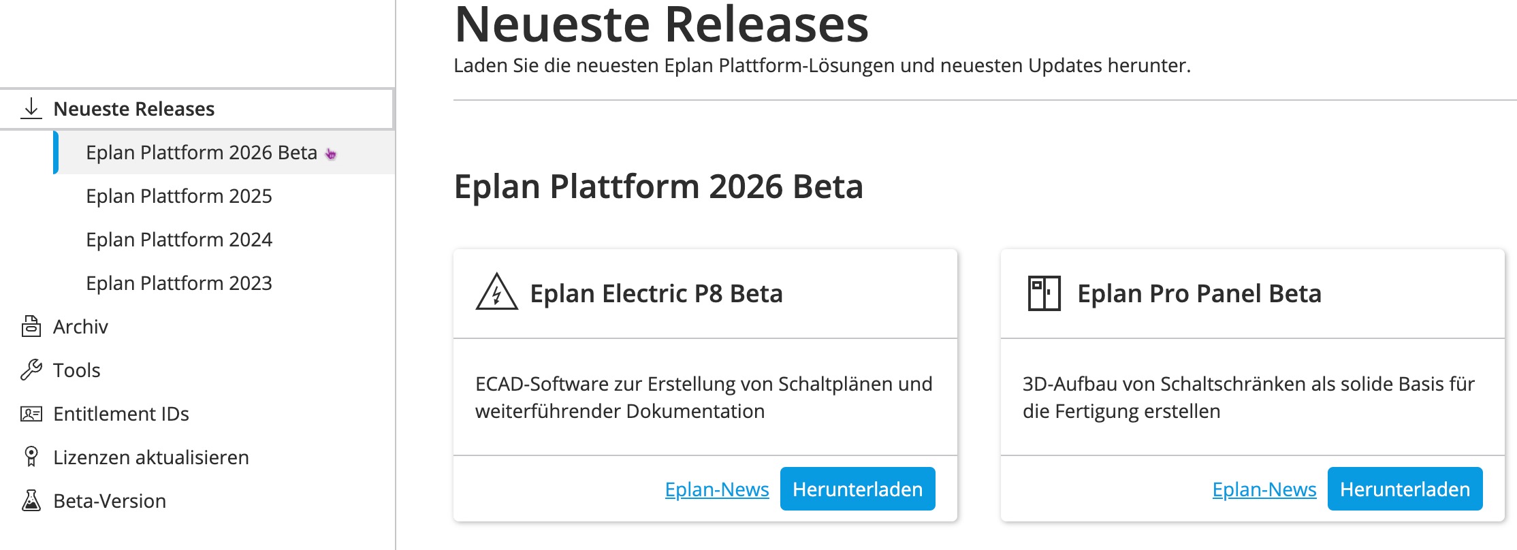Open Eplan Plattform 2024 releases
The image size is (1517, 550).
[x=179, y=240]
